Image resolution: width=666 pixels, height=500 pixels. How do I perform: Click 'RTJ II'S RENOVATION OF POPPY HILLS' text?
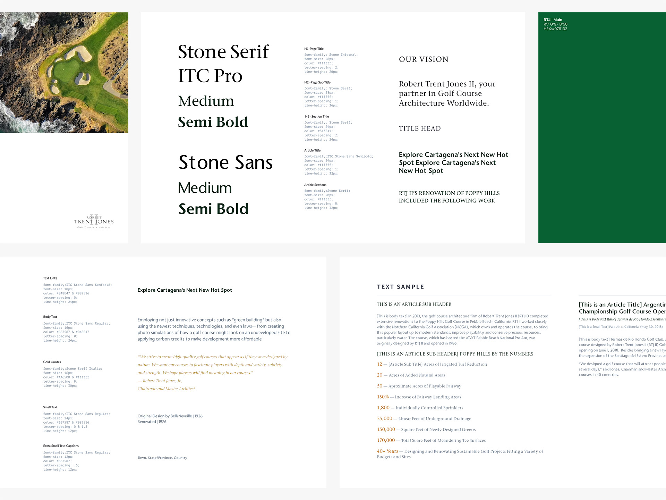point(449,197)
